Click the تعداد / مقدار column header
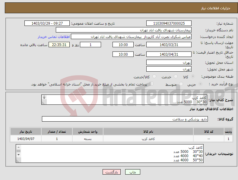This screenshot has width=238, height=180. pyautogui.click(x=57, y=132)
